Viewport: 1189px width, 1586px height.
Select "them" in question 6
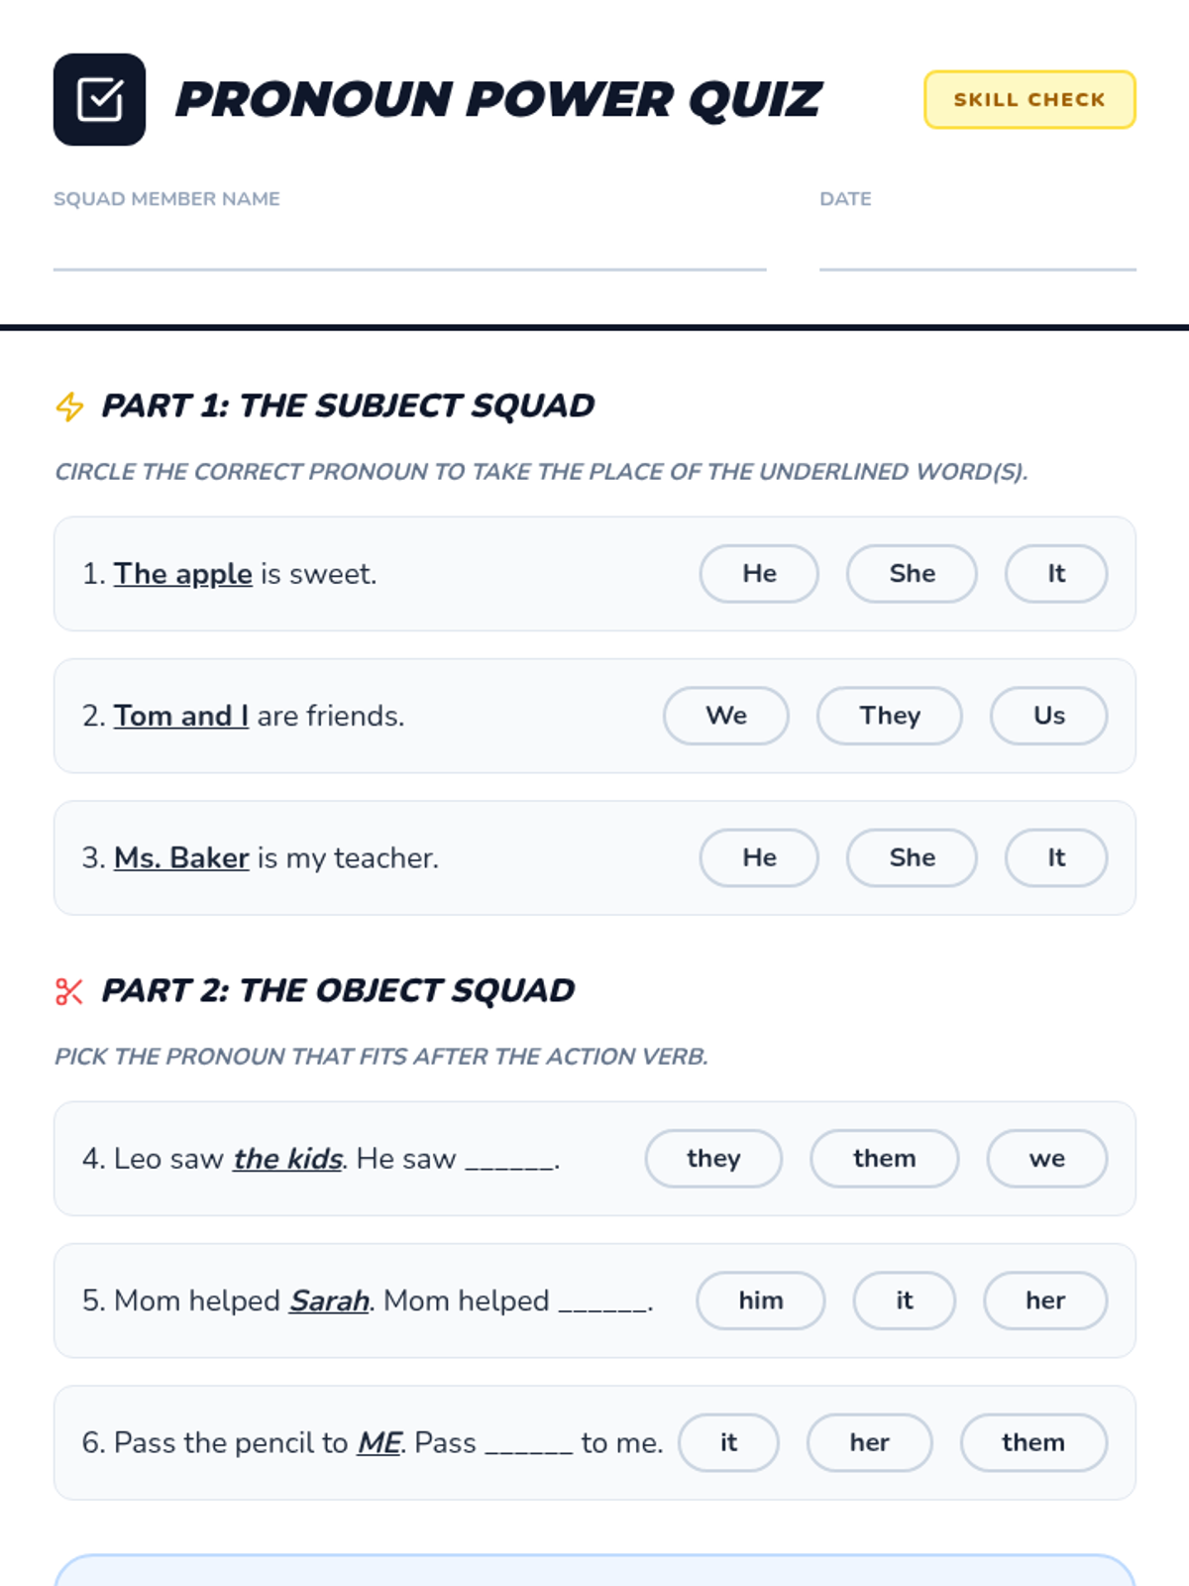1033,1442
